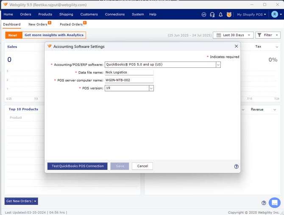Open the POS version dropdown
The image size is (284, 215).
(x=151, y=88)
